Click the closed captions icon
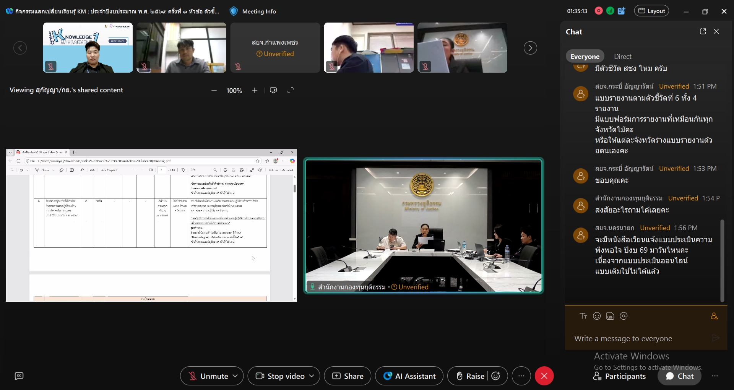734x390 pixels. tap(19, 376)
